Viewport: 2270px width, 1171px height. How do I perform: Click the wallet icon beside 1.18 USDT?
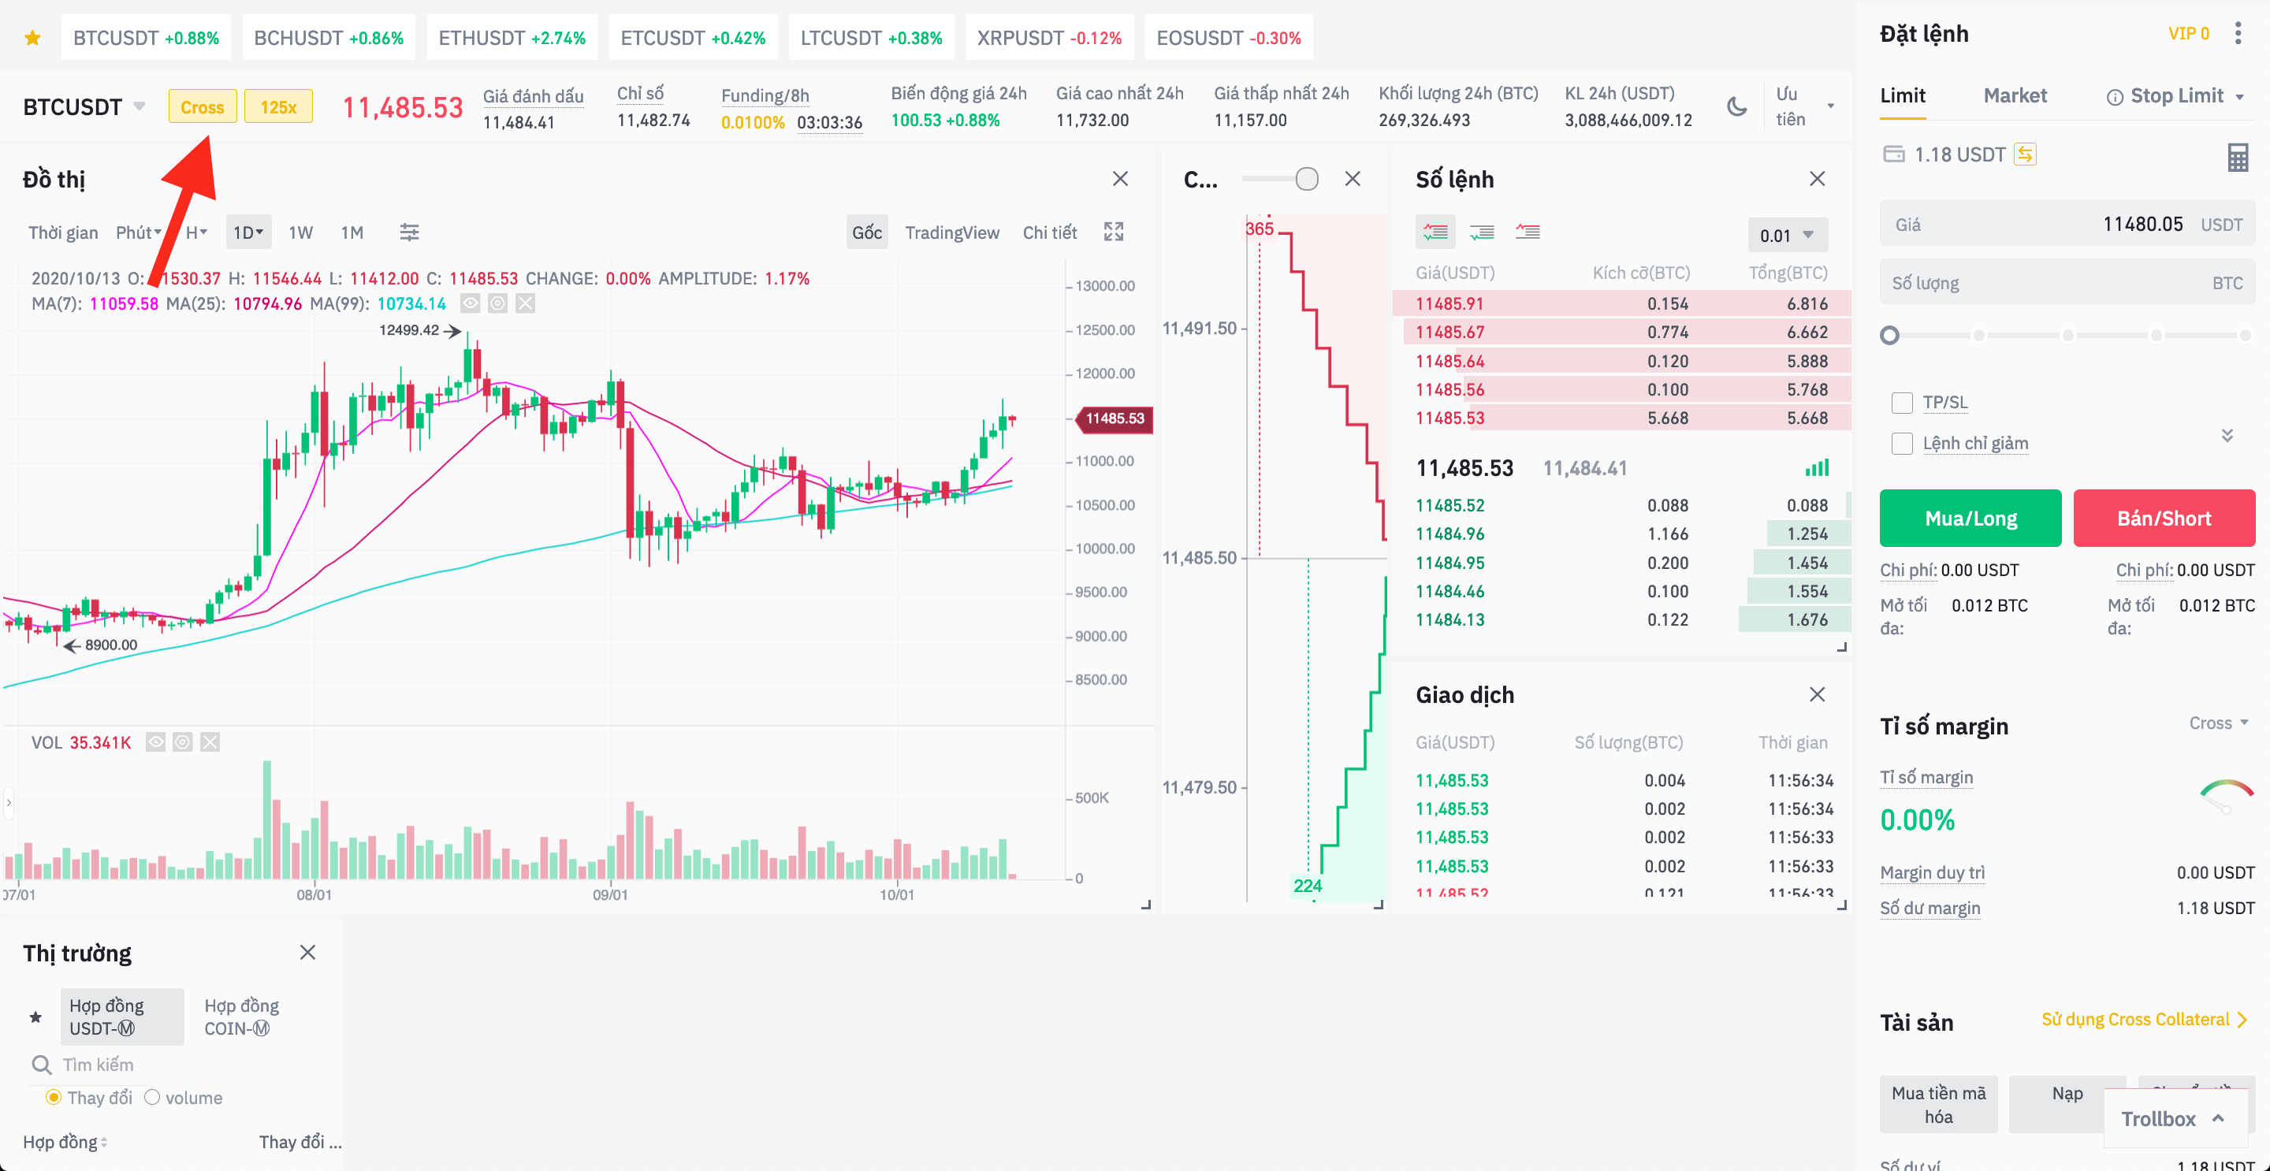(x=1892, y=154)
